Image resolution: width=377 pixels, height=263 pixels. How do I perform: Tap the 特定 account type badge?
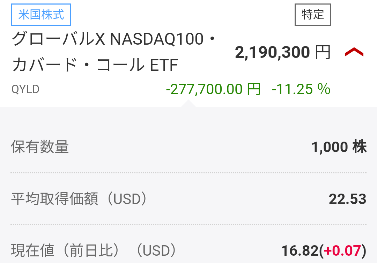[x=313, y=15]
